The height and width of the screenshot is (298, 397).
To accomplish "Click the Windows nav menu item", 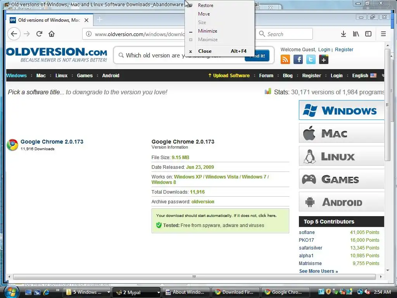I will [x=16, y=76].
